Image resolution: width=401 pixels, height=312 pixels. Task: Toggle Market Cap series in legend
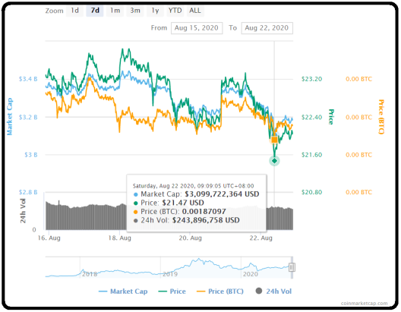click(123, 292)
